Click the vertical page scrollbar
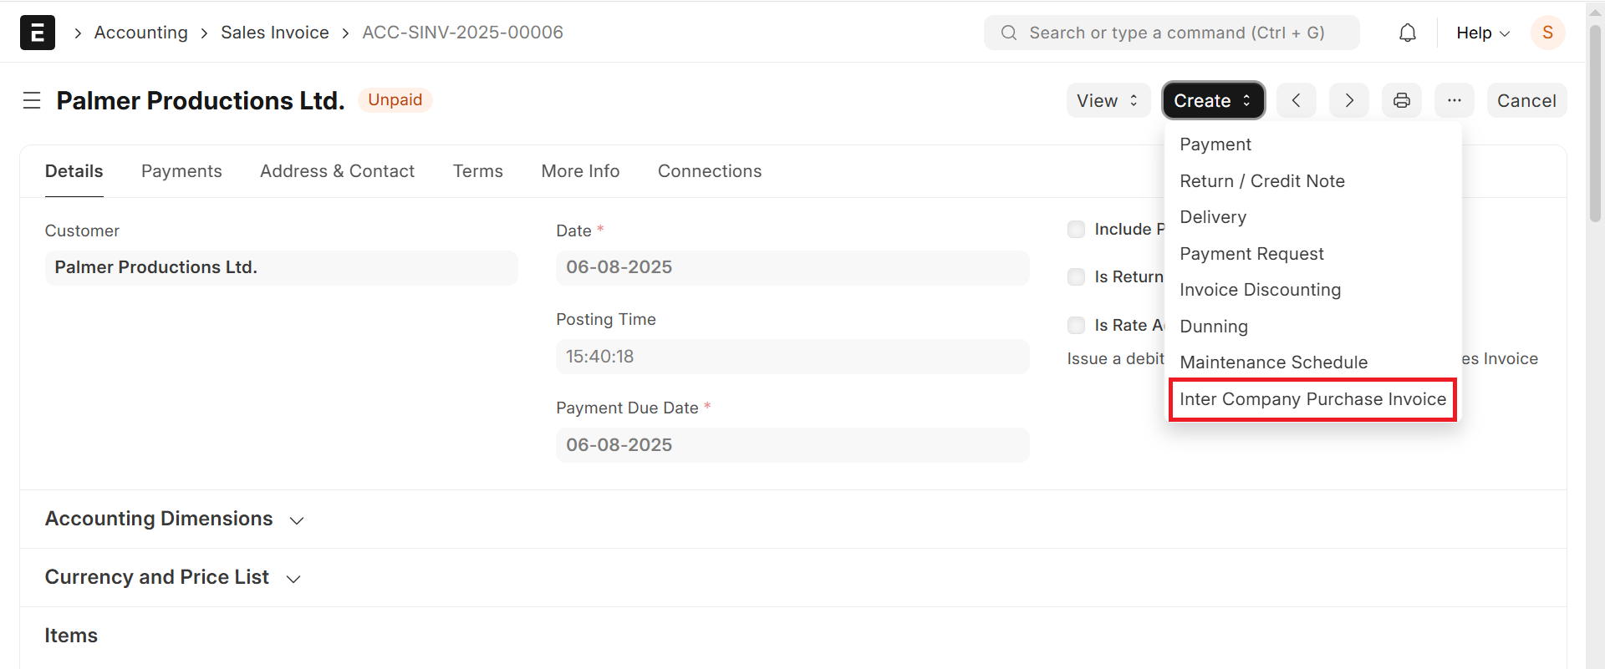The image size is (1605, 669). pyautogui.click(x=1595, y=125)
